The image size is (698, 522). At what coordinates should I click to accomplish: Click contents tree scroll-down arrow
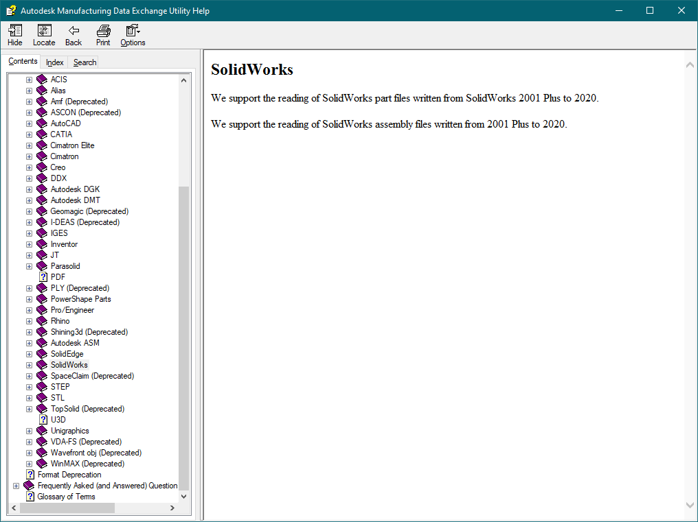coord(184,496)
